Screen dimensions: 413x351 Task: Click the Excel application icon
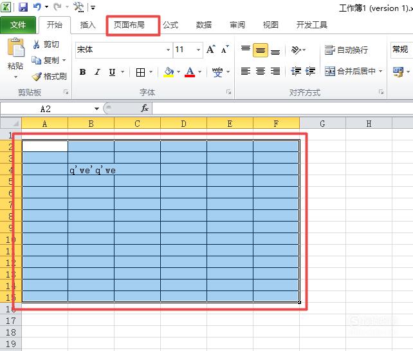coord(6,7)
